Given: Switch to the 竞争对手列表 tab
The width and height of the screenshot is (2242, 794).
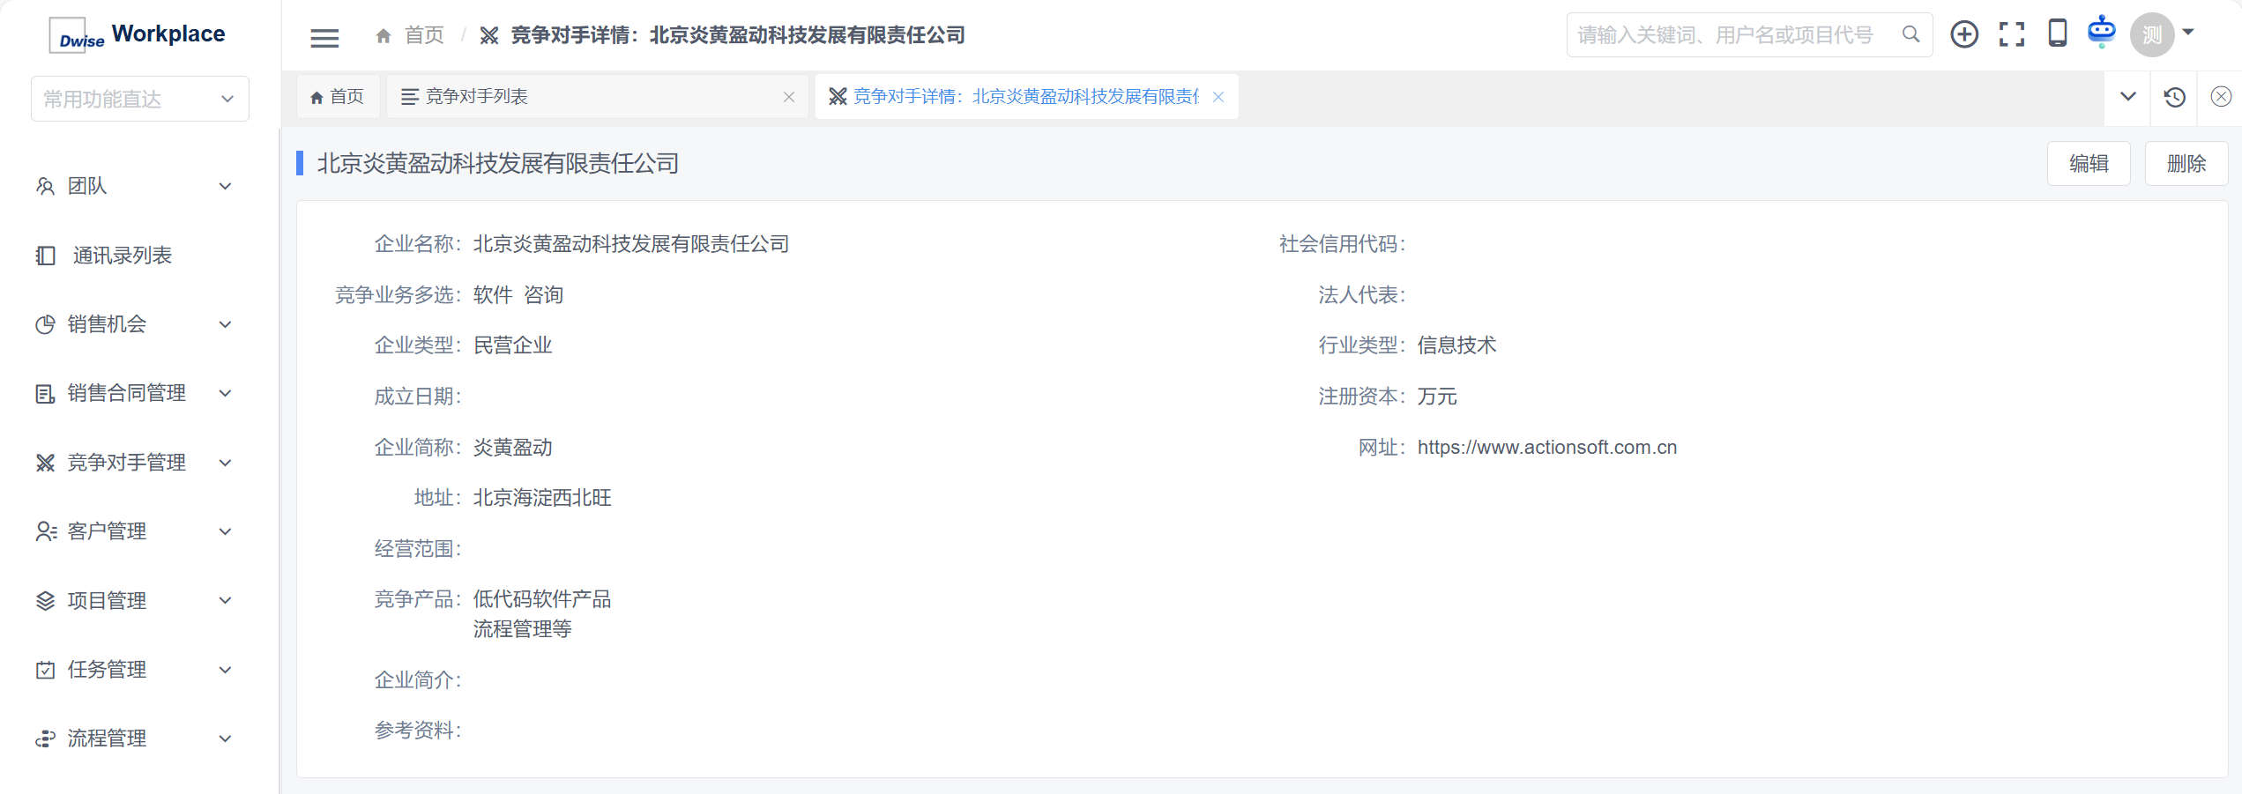Looking at the screenshot, I should tap(598, 97).
